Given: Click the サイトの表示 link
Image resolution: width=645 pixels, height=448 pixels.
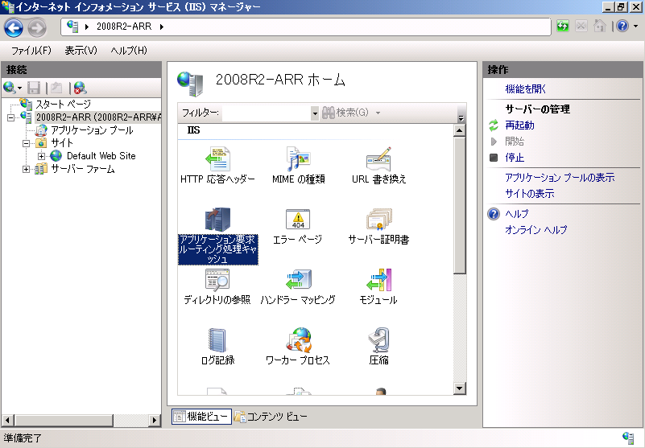Looking at the screenshot, I should coord(530,194).
